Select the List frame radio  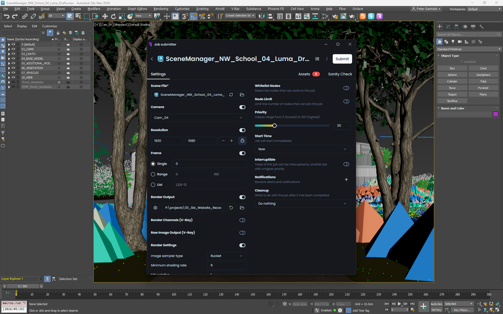pos(153,185)
